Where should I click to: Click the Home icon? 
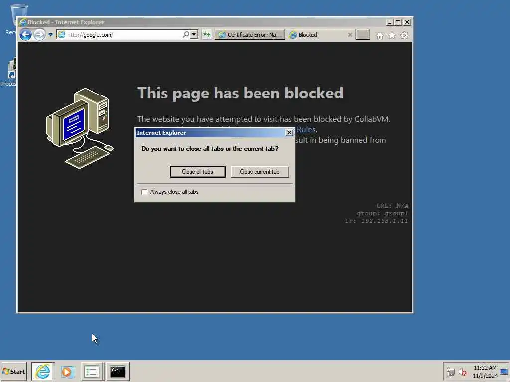click(x=380, y=35)
